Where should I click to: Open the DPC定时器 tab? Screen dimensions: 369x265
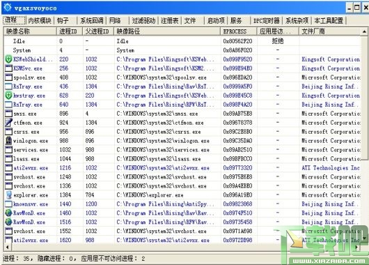tap(267, 21)
